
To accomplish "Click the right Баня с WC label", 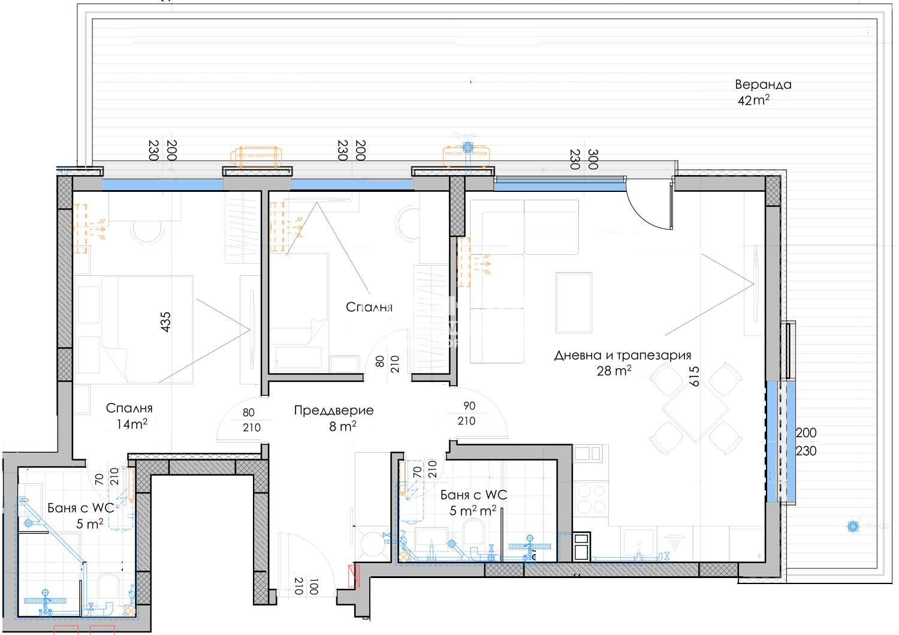I will (473, 502).
